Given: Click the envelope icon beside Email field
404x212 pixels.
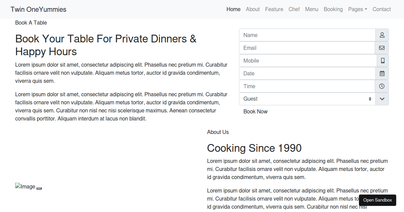Looking at the screenshot, I should click(382, 48).
